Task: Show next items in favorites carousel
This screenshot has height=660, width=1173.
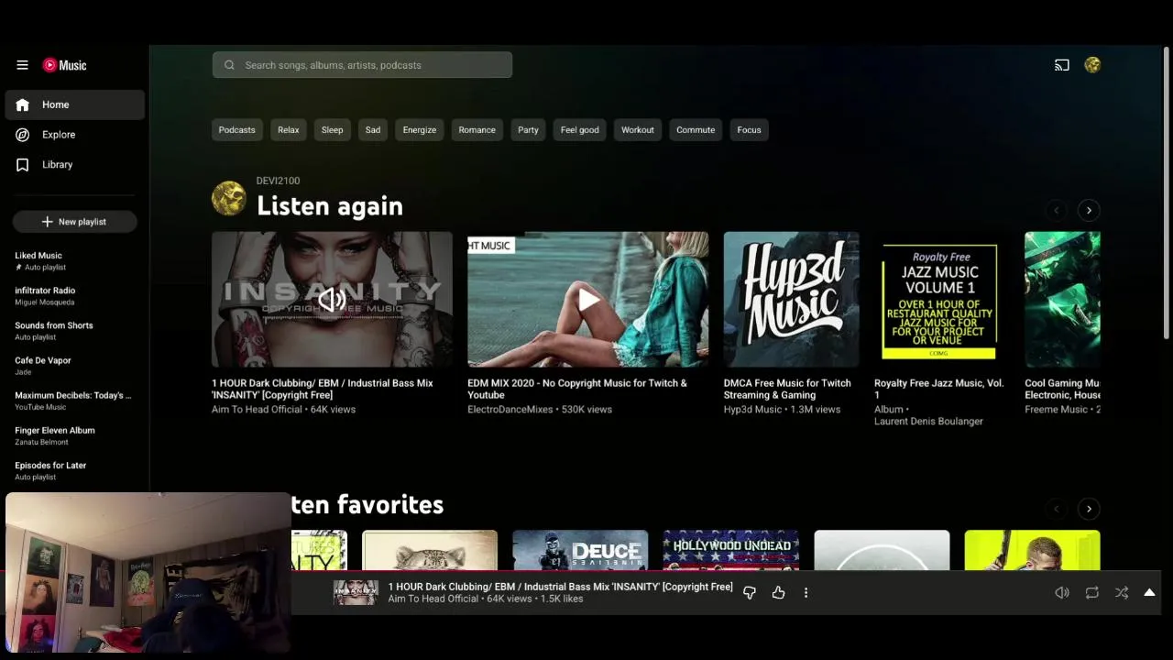Action: 1089,509
